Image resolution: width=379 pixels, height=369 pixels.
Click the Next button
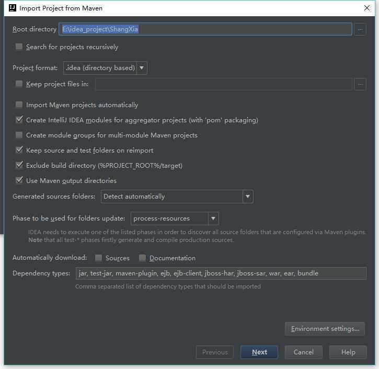(259, 352)
